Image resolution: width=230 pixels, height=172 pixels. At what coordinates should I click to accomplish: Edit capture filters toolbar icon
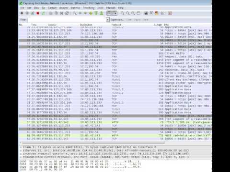coord(146,13)
